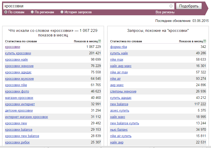Open the 'new balance' link
Viewport: 211px width, 148px height.
pos(119,104)
